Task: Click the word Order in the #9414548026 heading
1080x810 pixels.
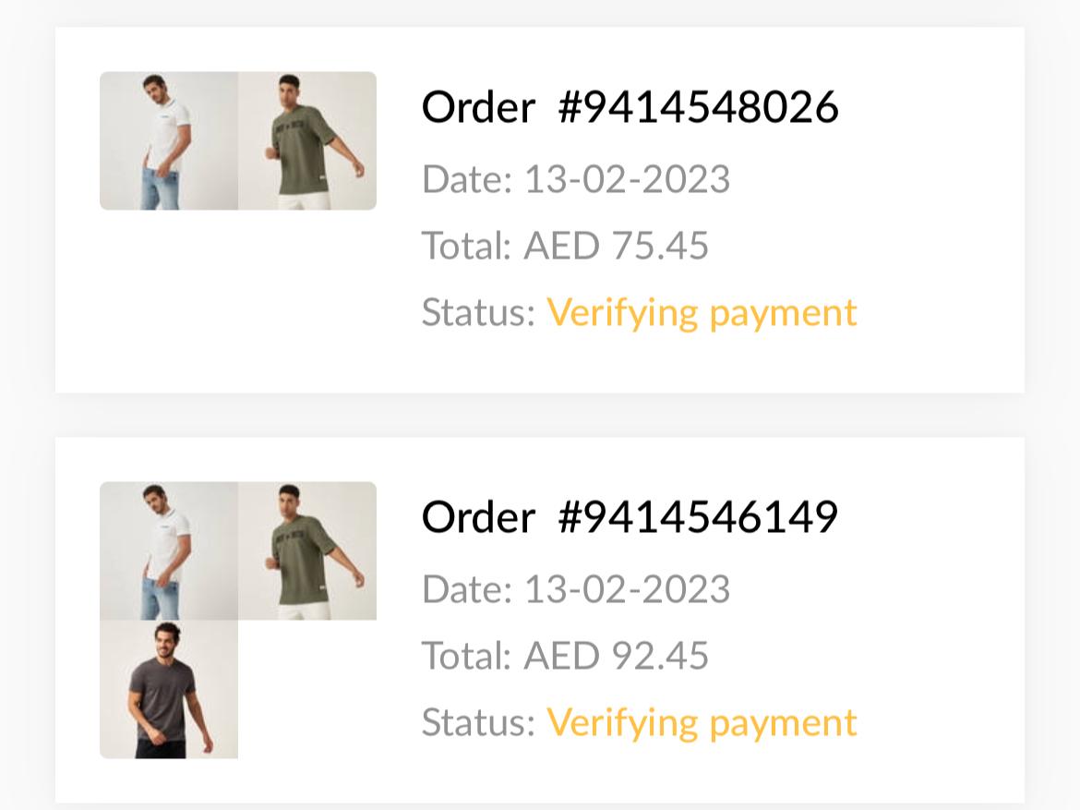Action: 478,107
